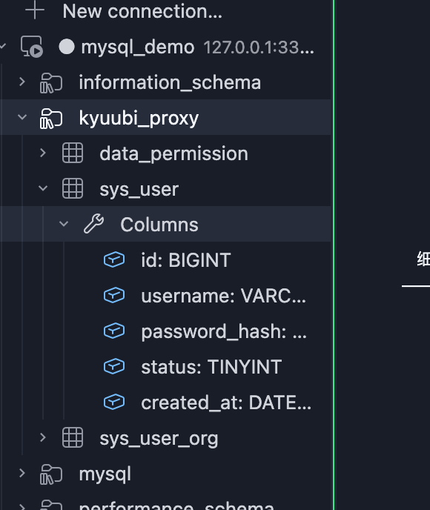Click the username column cube icon
The height and width of the screenshot is (510, 430).
click(x=114, y=295)
